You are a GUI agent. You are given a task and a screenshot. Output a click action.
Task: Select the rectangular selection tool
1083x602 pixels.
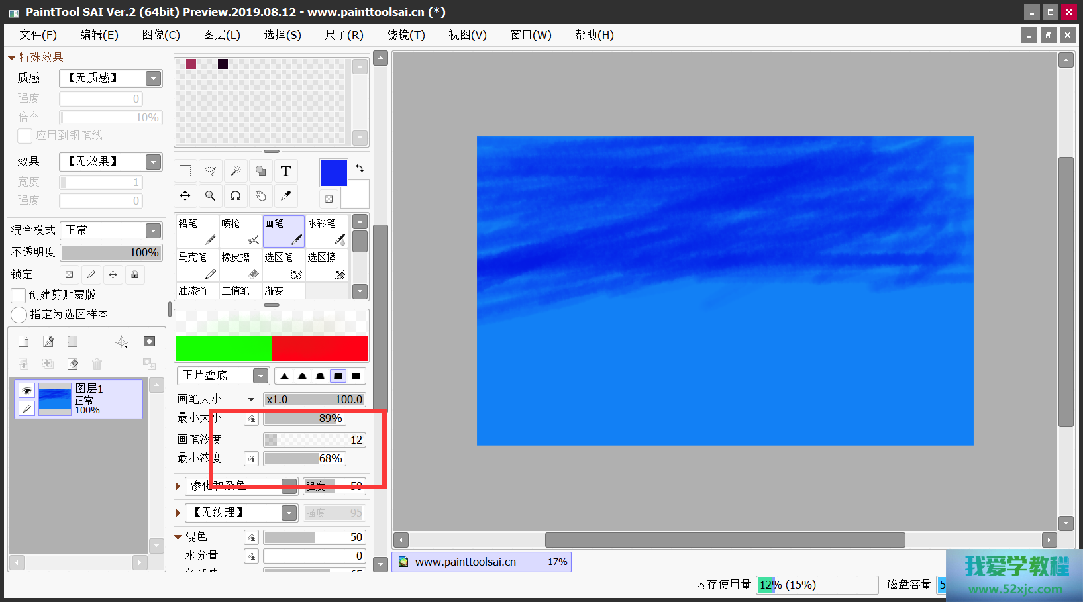coord(185,171)
